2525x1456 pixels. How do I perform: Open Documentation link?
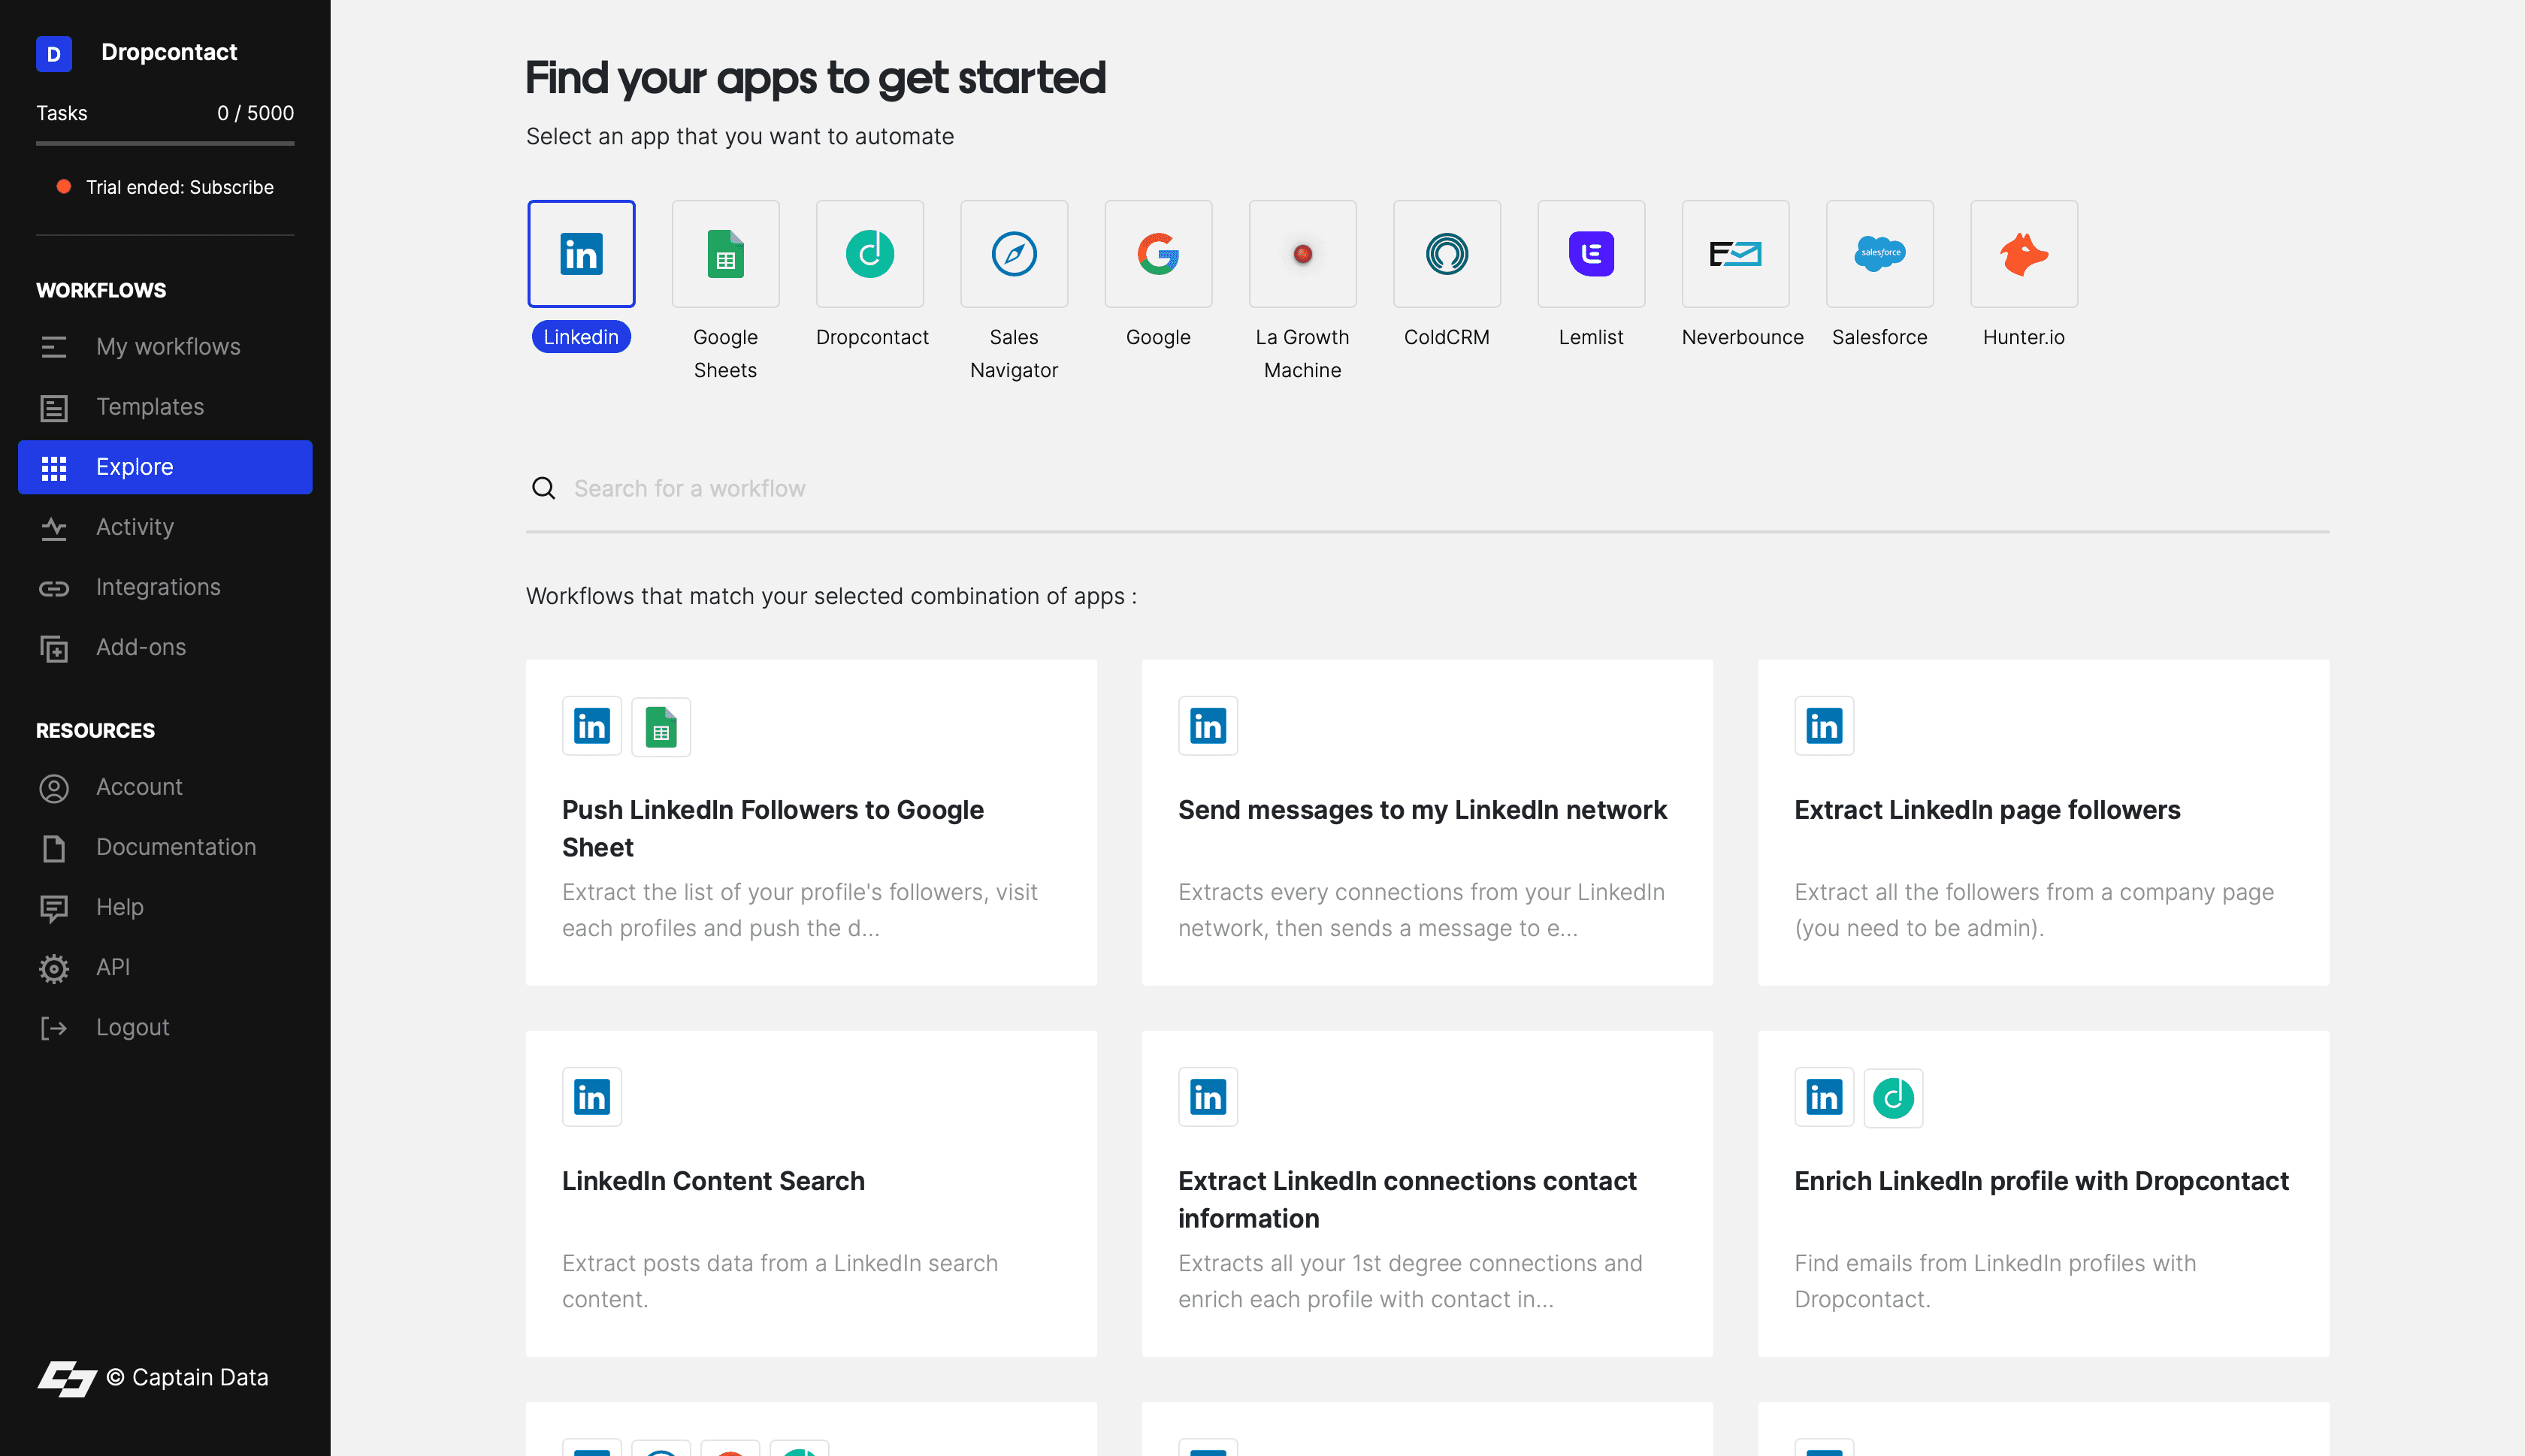click(165, 847)
